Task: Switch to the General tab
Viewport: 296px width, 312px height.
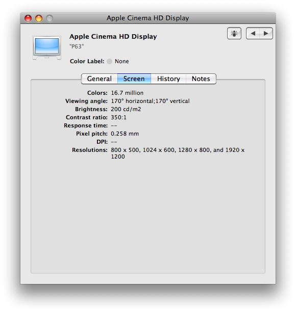Action: (x=100, y=79)
